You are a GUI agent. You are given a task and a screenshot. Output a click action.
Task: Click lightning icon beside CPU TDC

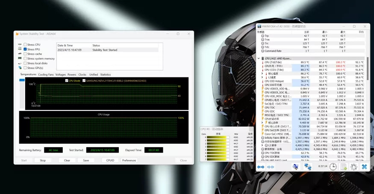click(x=262, y=107)
